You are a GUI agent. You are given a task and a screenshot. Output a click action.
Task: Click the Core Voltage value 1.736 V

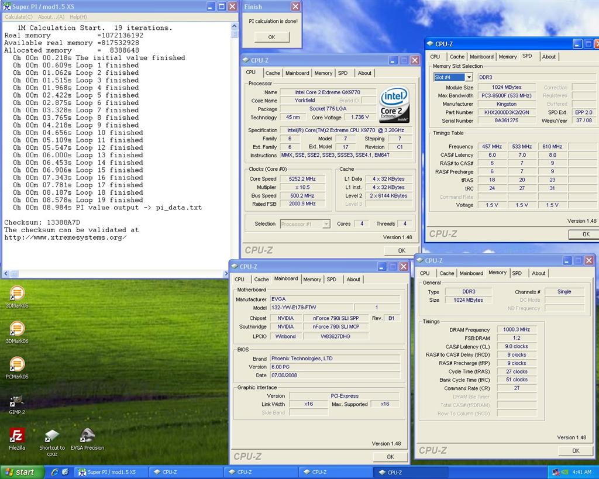tap(360, 118)
